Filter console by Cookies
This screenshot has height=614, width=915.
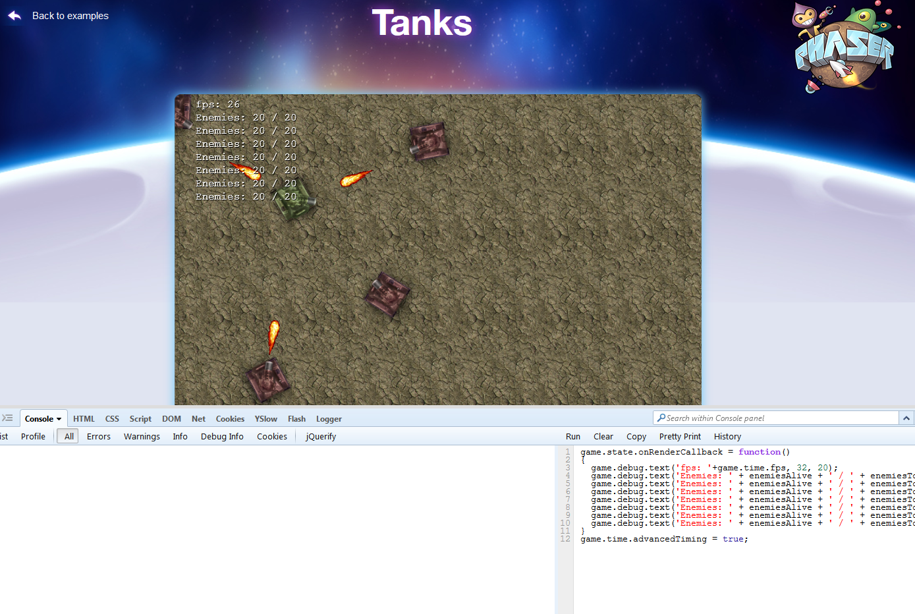pos(272,437)
